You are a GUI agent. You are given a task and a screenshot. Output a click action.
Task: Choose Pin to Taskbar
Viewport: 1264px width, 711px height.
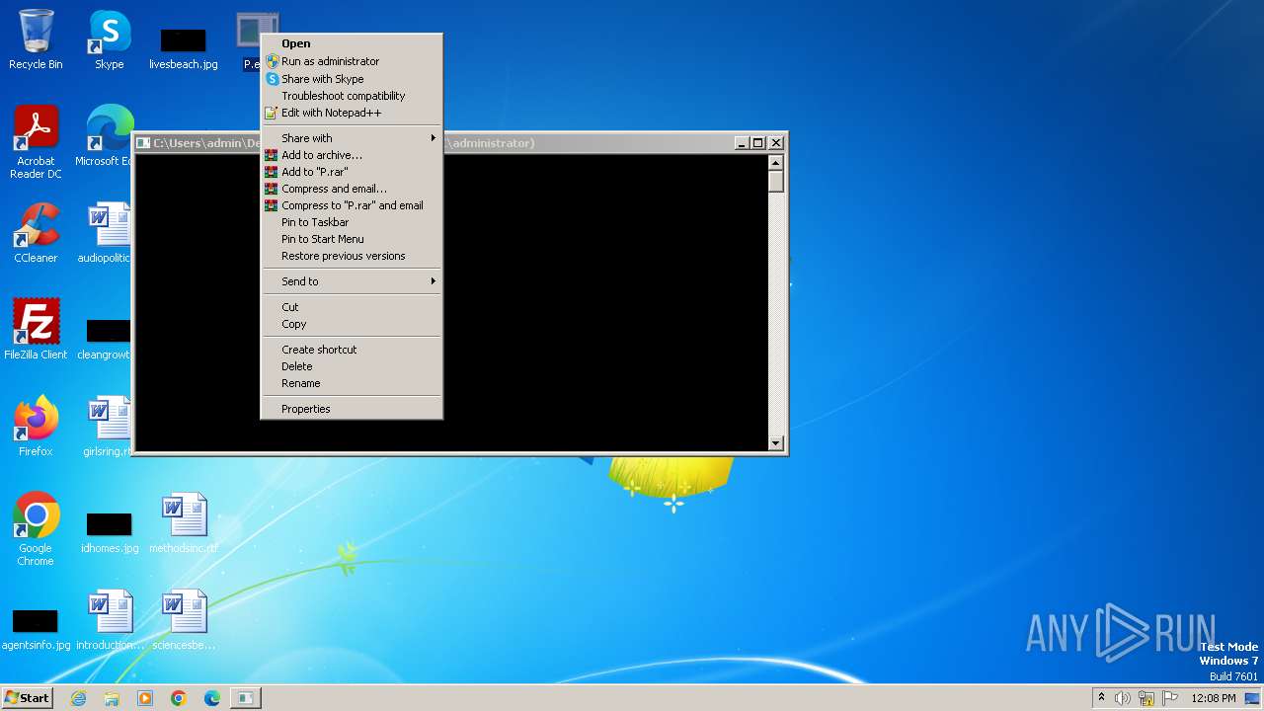point(352,222)
